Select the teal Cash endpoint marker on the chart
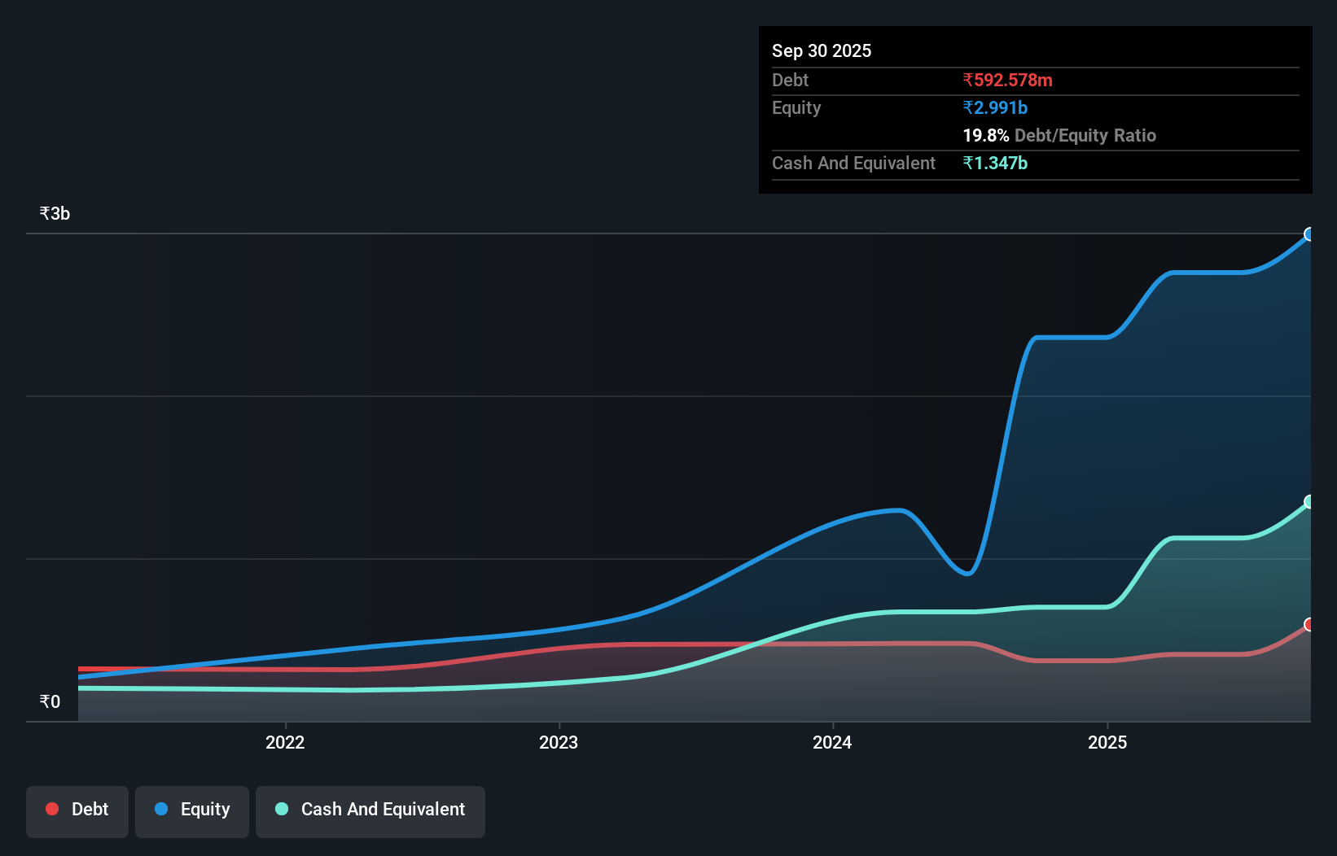This screenshot has height=856, width=1337. pos(1309,501)
